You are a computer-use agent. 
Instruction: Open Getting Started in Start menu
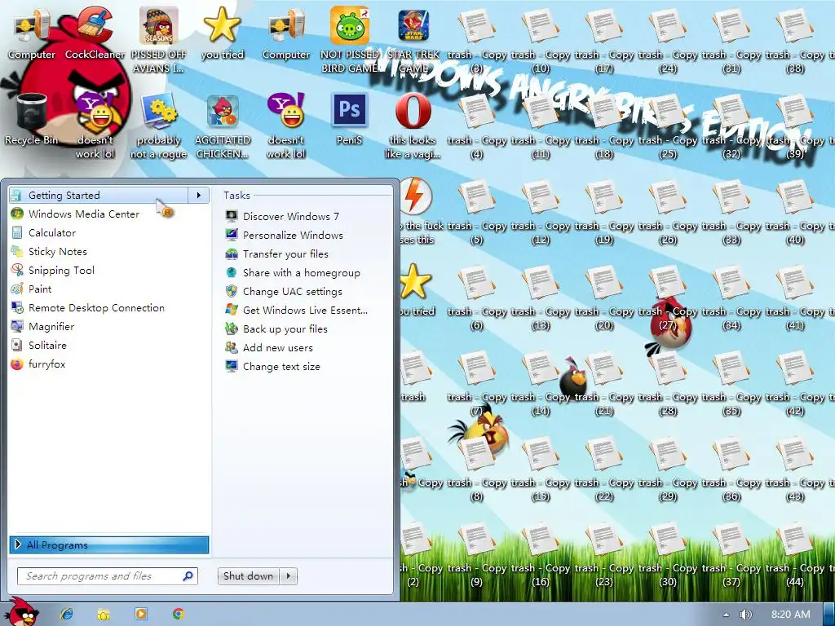click(x=99, y=196)
